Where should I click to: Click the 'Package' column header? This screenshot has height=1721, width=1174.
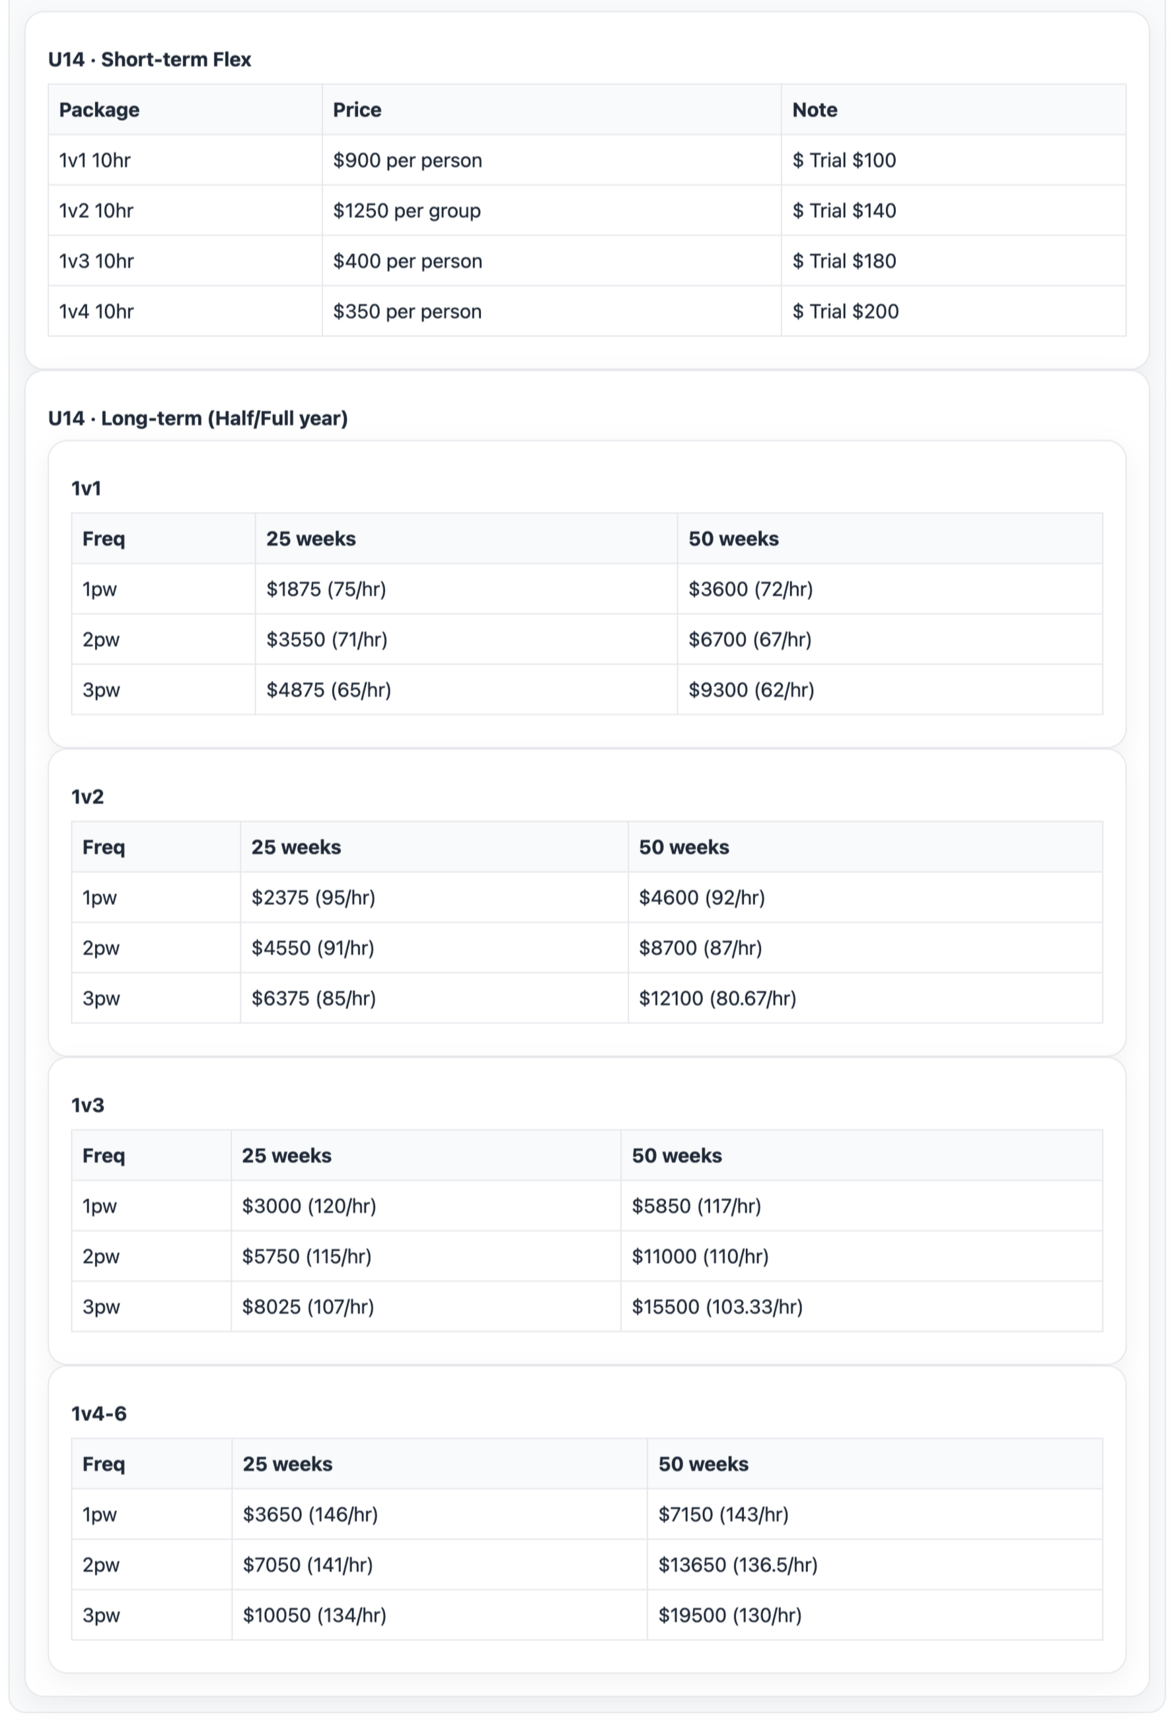(185, 110)
